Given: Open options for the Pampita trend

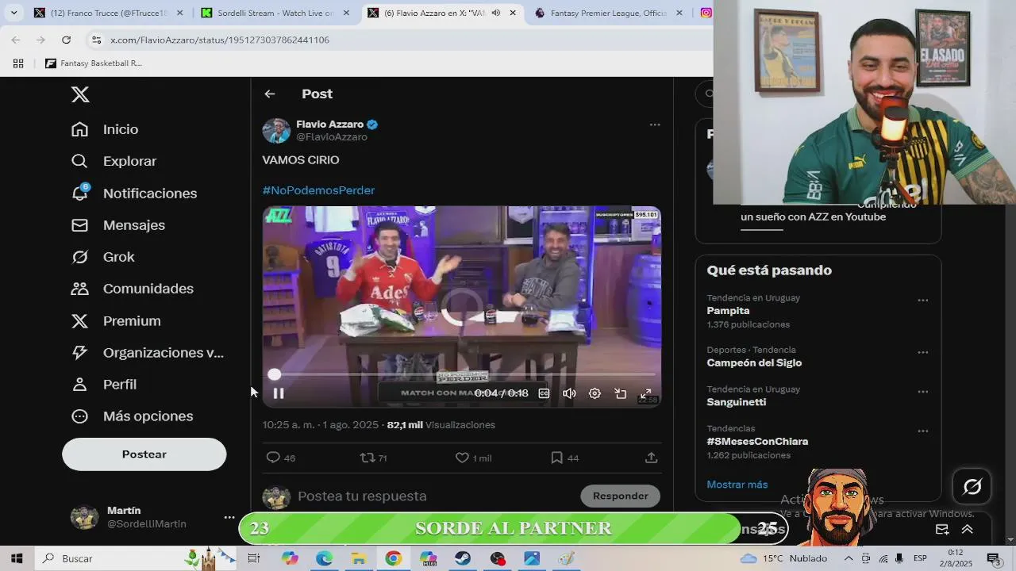Looking at the screenshot, I should pyautogui.click(x=922, y=301).
